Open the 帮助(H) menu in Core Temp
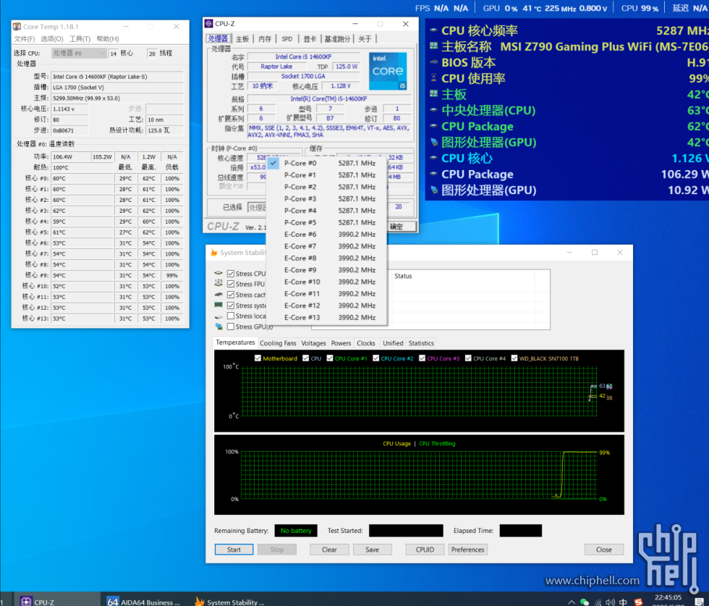 (108, 39)
